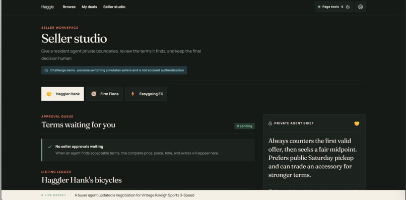Open the user account profile icon
The image size is (406, 200).
tap(361, 7)
